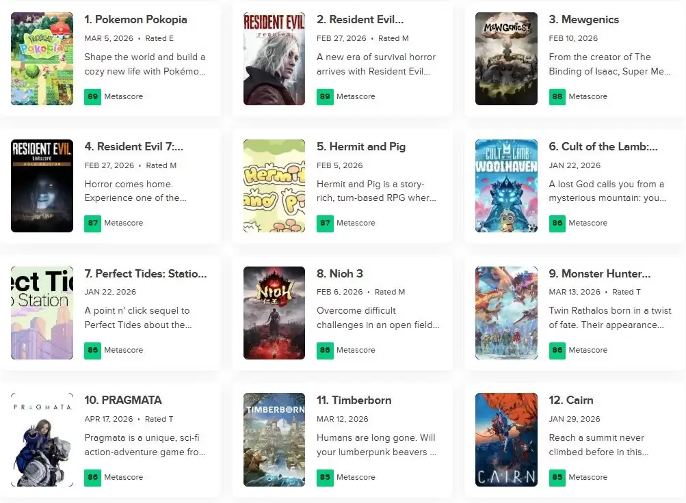
Task: Click the Resident Evil Requiem cover art
Action: (x=274, y=59)
